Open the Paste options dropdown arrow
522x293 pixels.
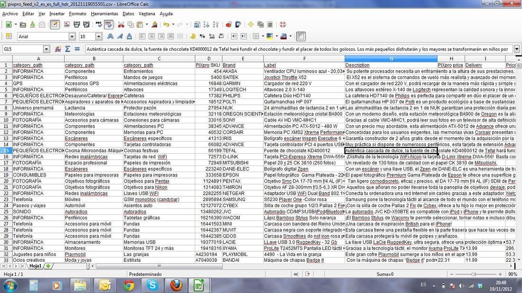click(x=146, y=24)
